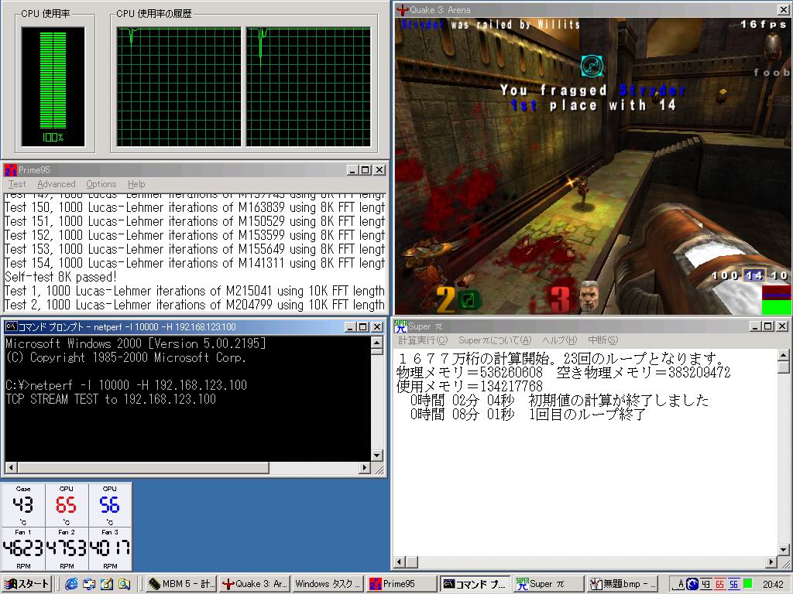Click the CPU usage 100% gauge

click(x=53, y=87)
